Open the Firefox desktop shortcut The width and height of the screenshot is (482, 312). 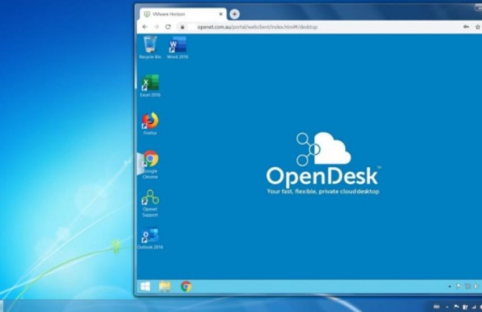click(x=150, y=124)
